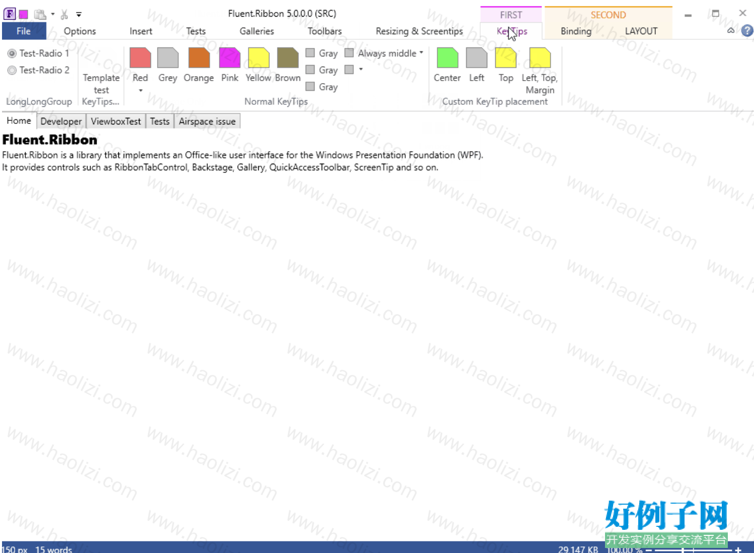Select the Home content tab
This screenshot has width=754, height=553.
(19, 121)
